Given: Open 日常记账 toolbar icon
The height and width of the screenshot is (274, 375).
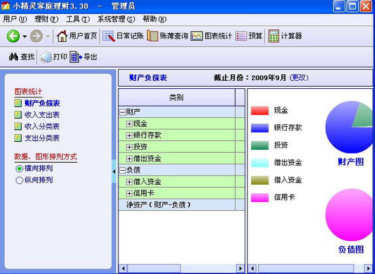Looking at the screenshot, I should pyautogui.click(x=109, y=36).
